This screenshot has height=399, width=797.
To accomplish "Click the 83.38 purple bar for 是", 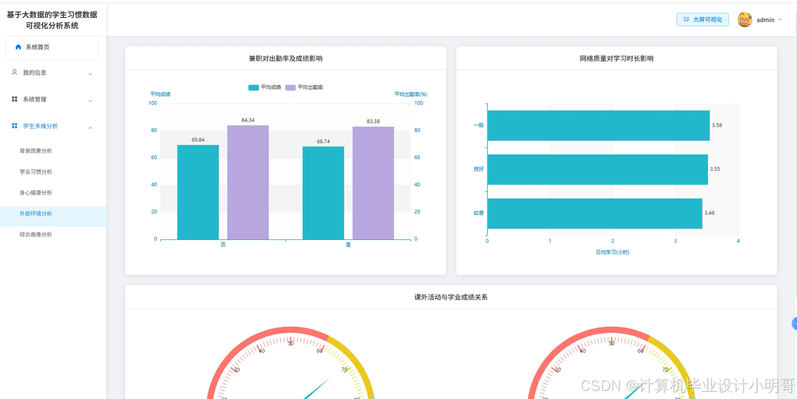I will (x=373, y=183).
